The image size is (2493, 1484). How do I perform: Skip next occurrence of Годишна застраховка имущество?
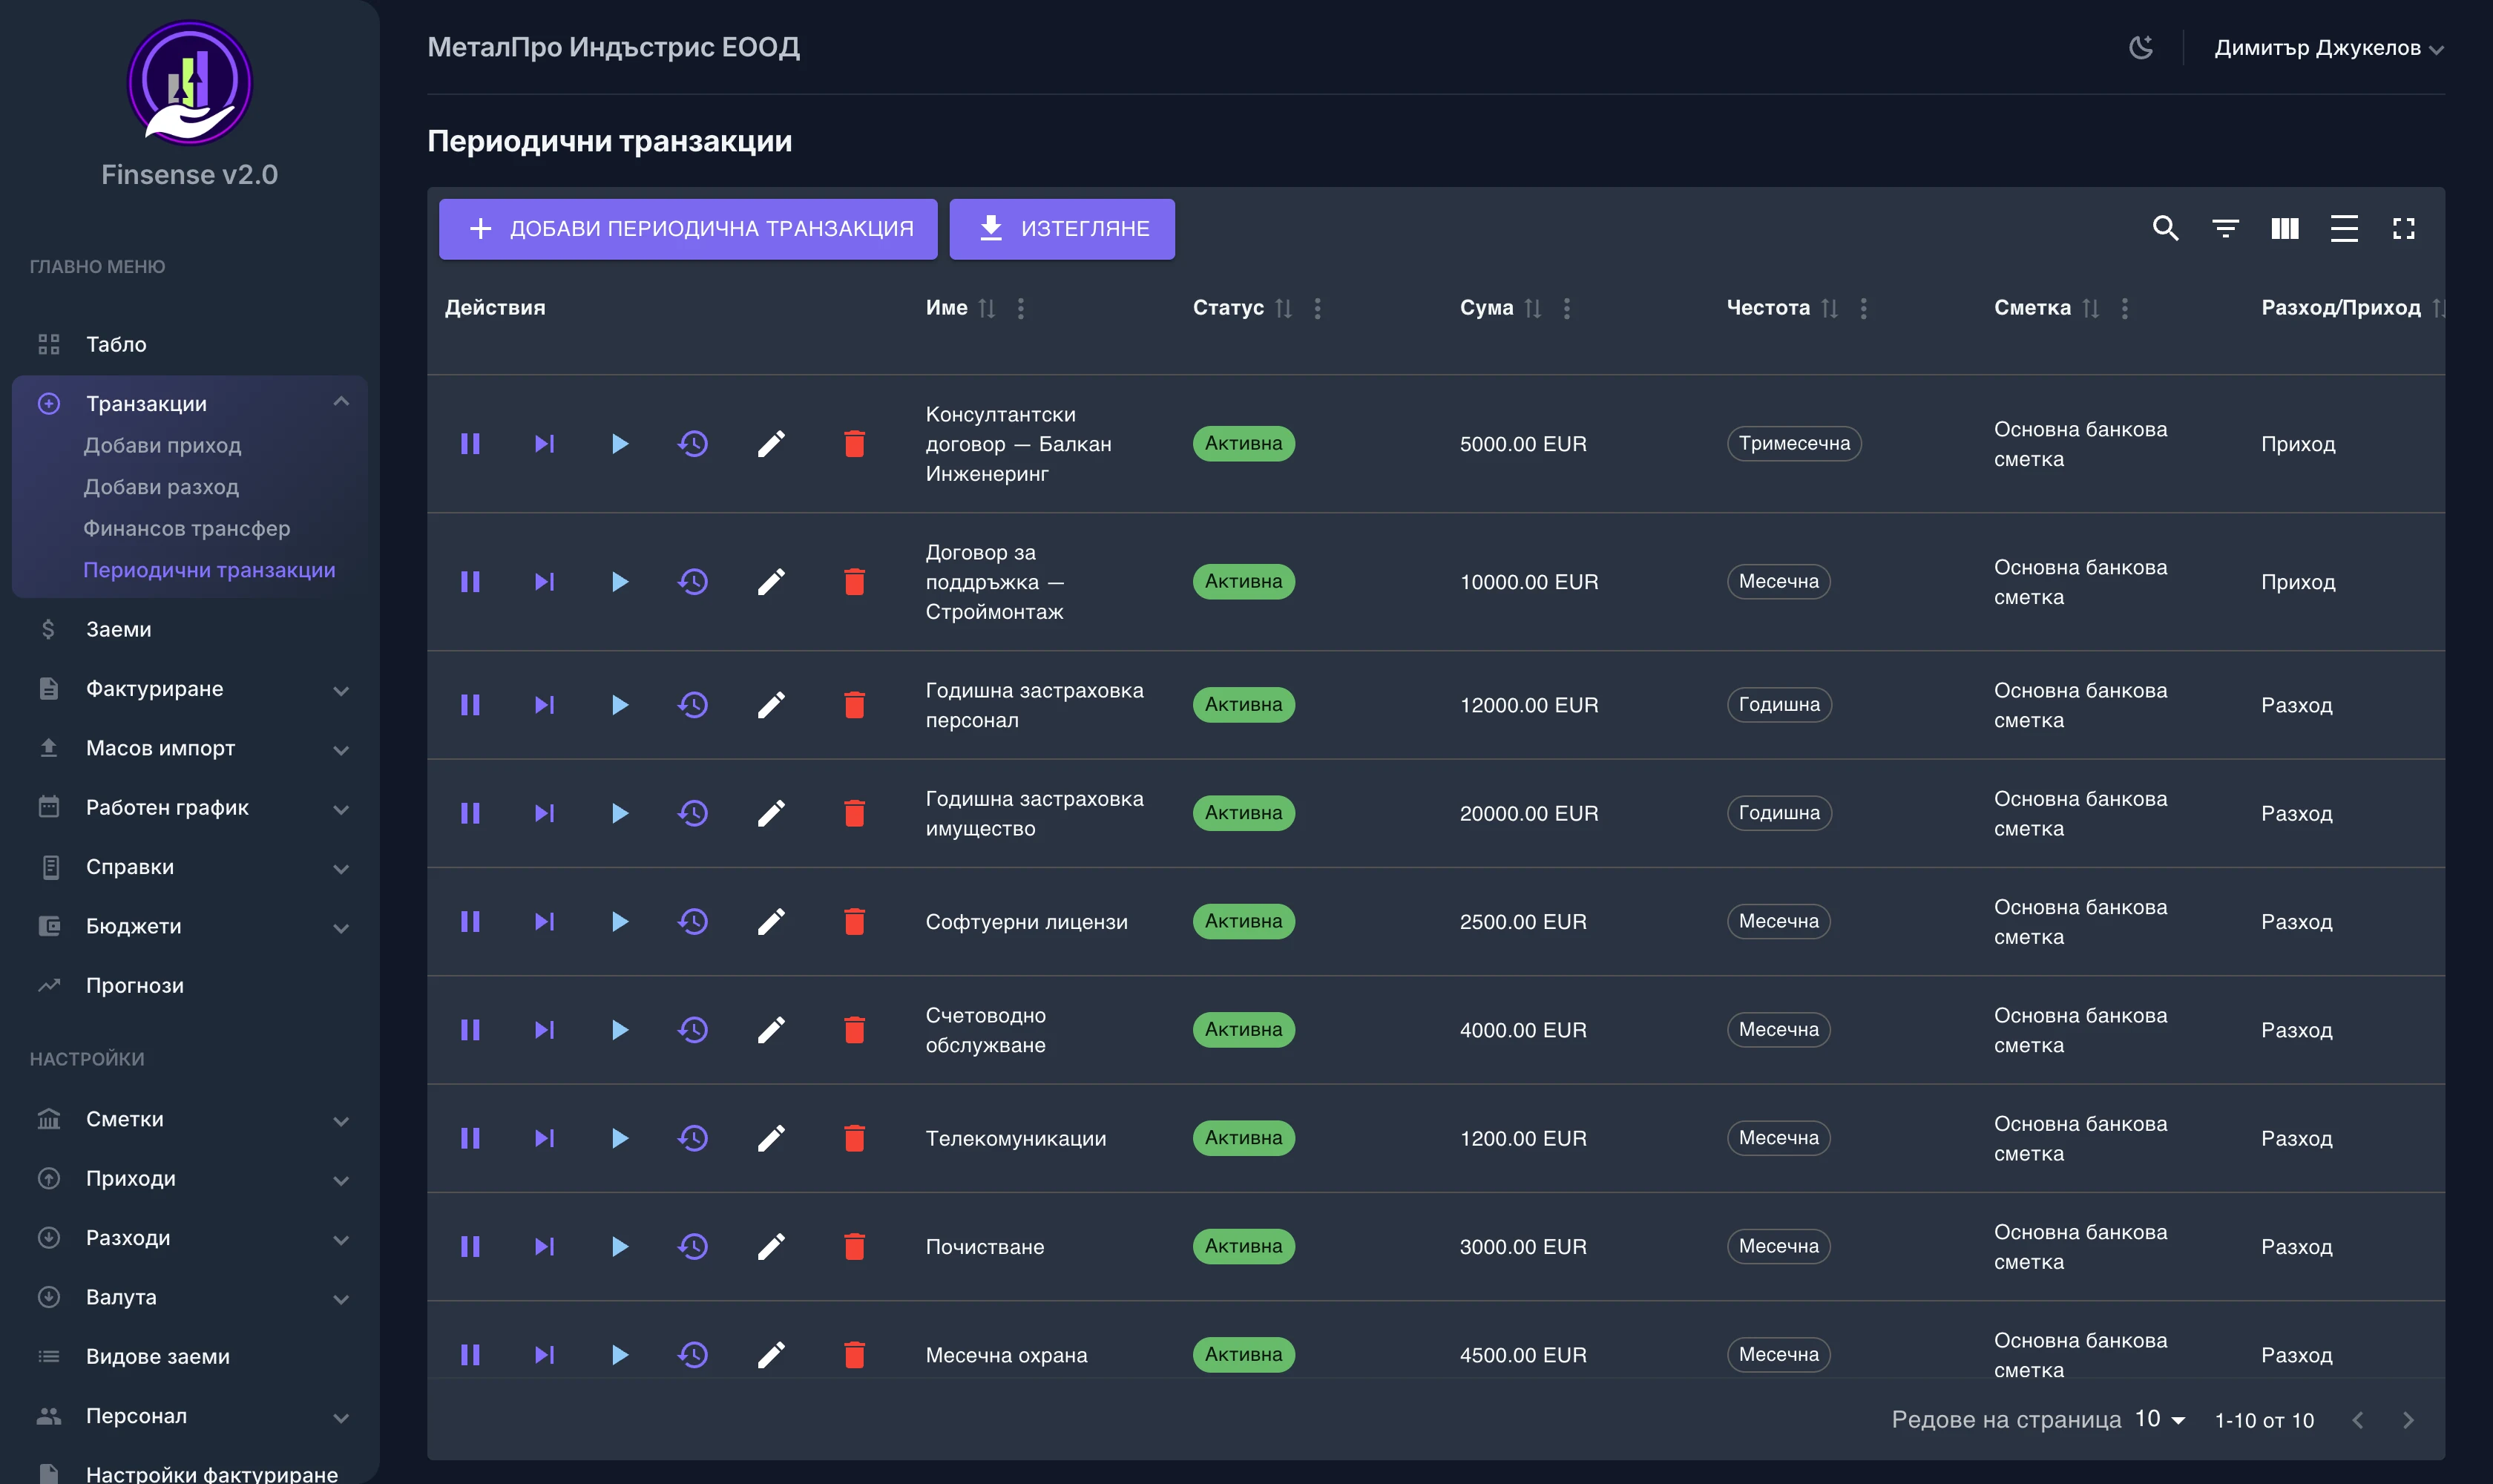click(544, 813)
